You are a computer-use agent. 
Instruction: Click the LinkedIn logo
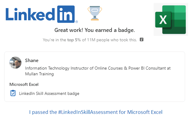click(x=42, y=14)
